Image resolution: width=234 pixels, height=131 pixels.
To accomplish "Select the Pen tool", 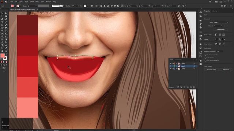I will (2, 19).
